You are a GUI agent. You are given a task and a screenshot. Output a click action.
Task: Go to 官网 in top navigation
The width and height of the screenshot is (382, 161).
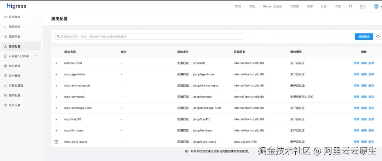pyautogui.click(x=238, y=7)
